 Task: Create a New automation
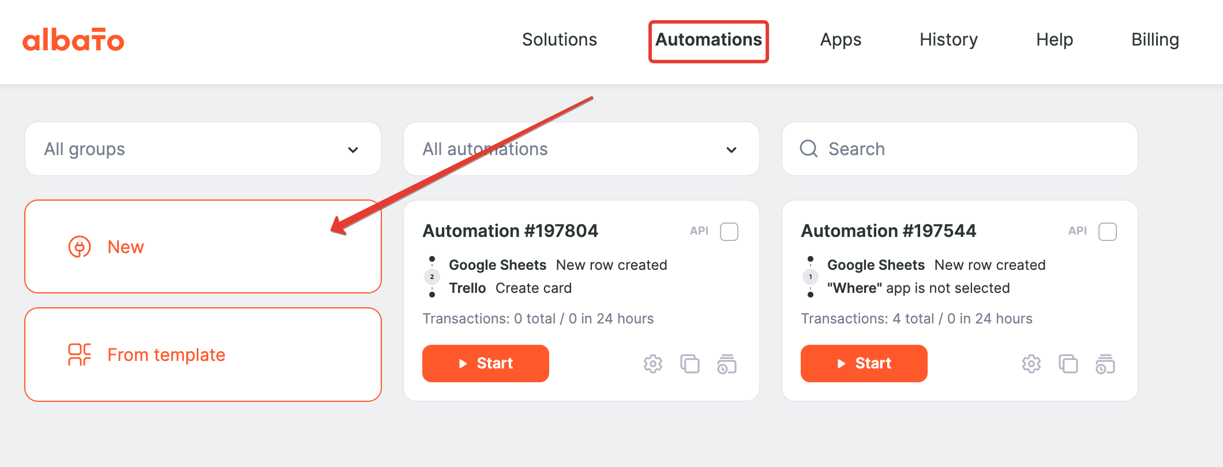[203, 247]
